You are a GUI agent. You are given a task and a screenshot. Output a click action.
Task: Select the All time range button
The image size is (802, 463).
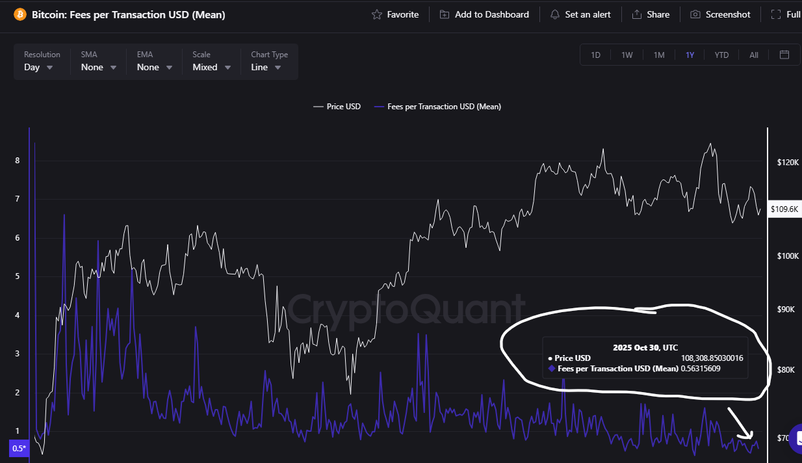[x=754, y=55]
